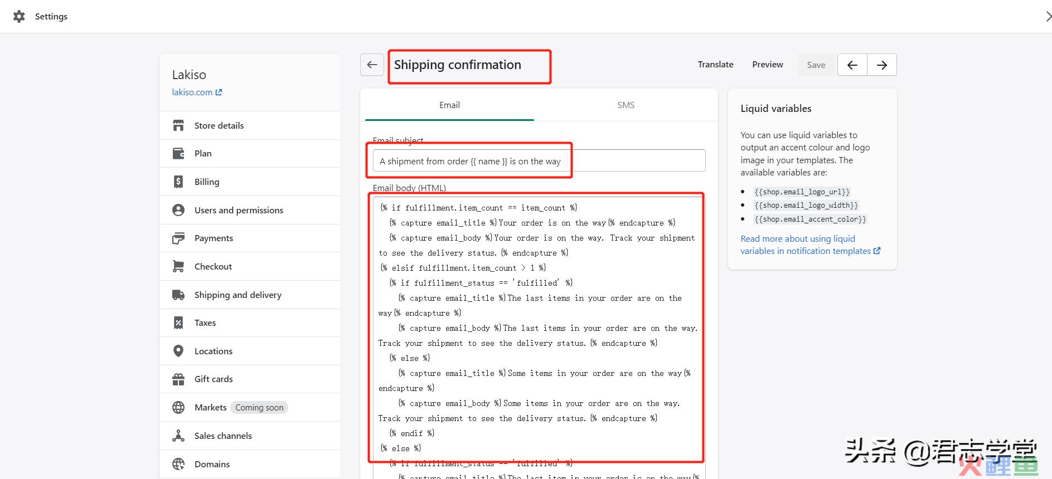Go to previous notification template arrow
Screen dimensions: 1052x479
click(x=852, y=65)
